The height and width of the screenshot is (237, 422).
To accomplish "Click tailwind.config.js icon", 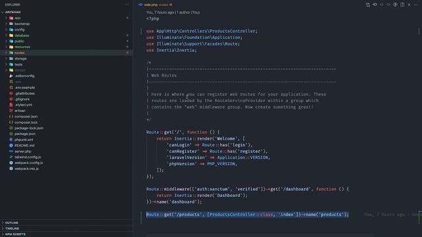I will pyautogui.click(x=11, y=157).
